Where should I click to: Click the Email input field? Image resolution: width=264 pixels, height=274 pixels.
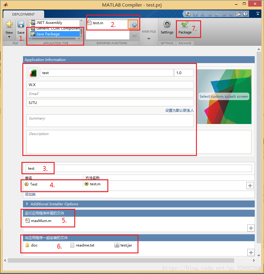tap(110, 94)
